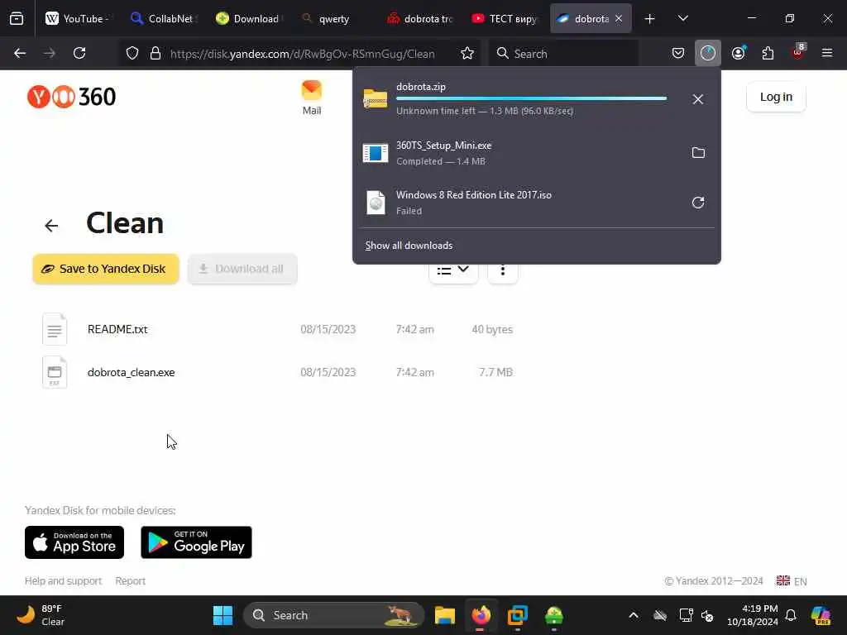
Task: Click the Firefox taskbar icon
Action: click(481, 615)
